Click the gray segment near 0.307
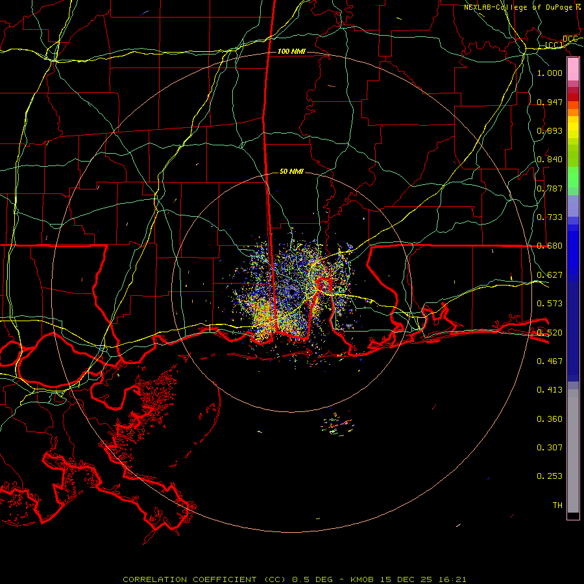The height and width of the screenshot is (584, 584). (x=573, y=451)
